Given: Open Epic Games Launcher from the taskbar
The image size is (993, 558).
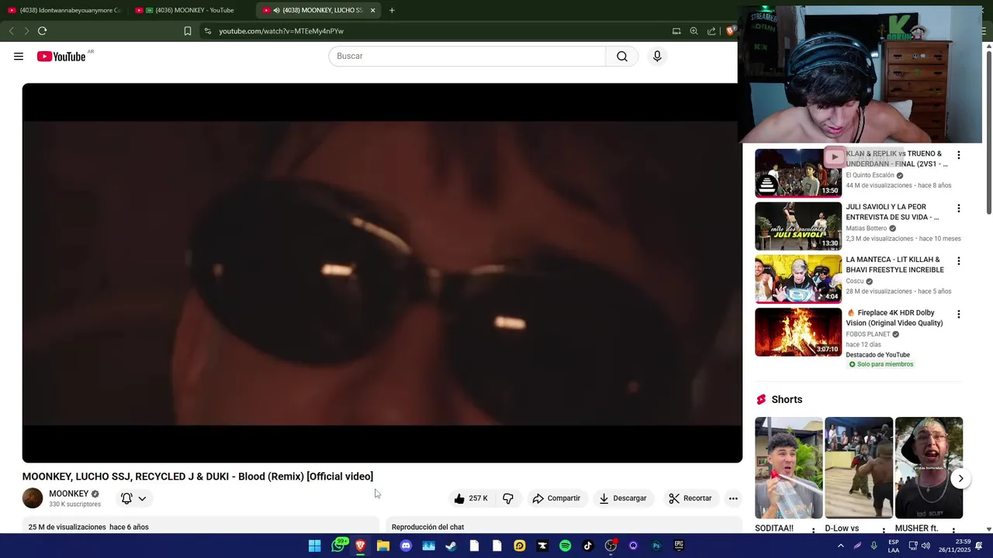Looking at the screenshot, I should 679,546.
